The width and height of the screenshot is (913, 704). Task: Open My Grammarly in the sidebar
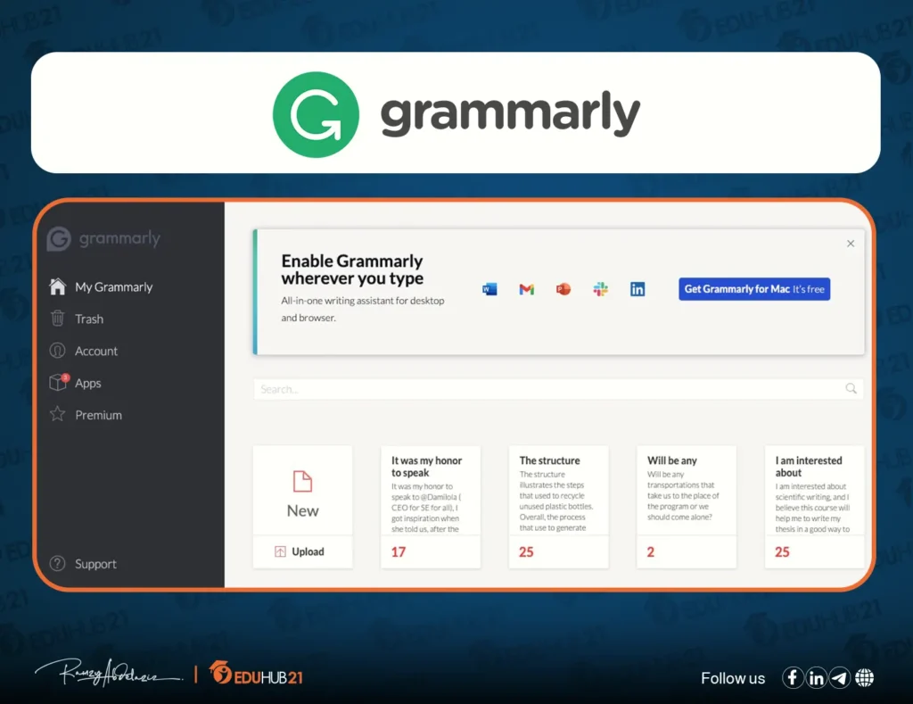click(113, 287)
